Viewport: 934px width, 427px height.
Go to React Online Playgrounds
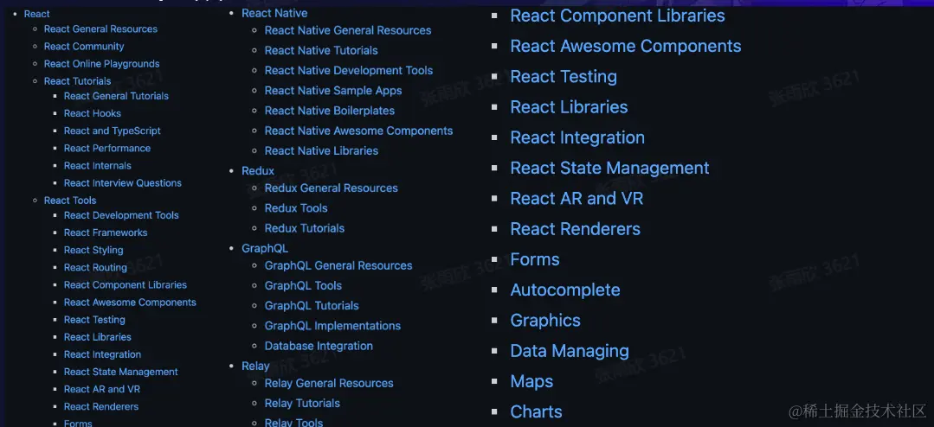click(102, 64)
